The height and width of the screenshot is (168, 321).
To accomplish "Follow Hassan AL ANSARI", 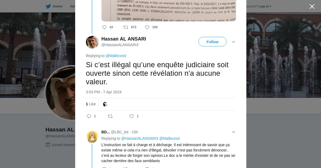I will (x=212, y=42).
